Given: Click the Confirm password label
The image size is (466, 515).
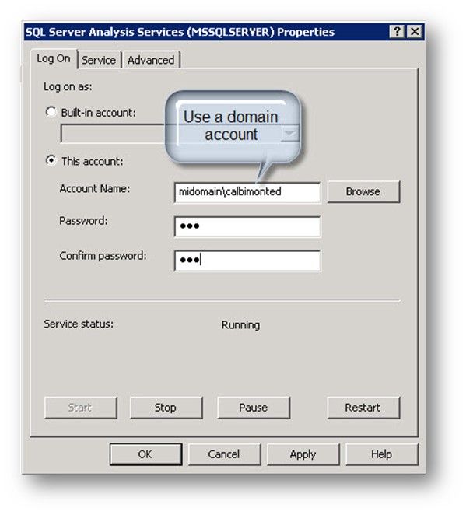Looking at the screenshot, I should click(103, 256).
